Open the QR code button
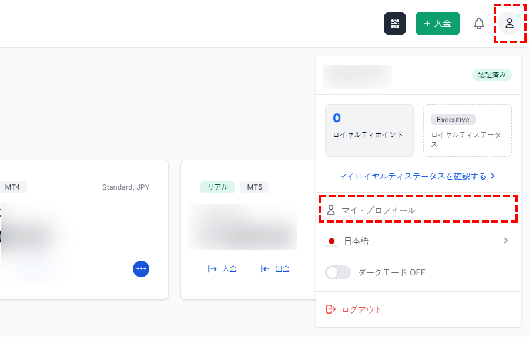Viewport: 529px width, 337px height. tap(395, 23)
